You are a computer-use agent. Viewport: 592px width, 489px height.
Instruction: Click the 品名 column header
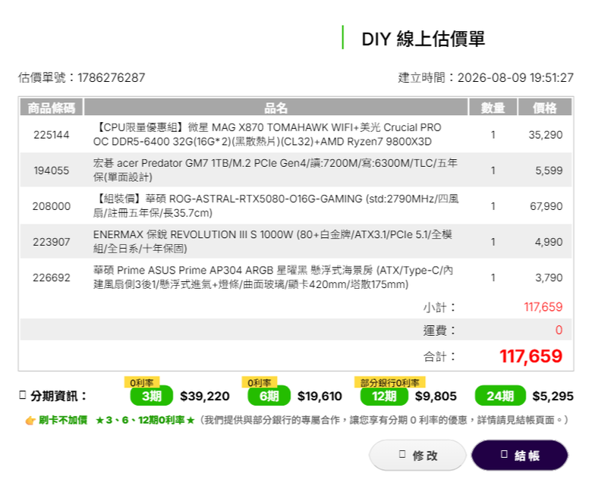tap(276, 108)
